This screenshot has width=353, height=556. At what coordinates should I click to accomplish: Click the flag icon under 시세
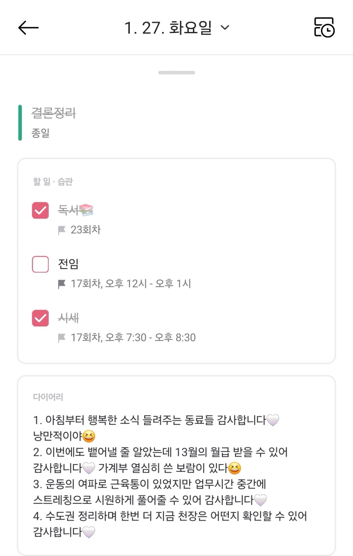[x=62, y=338]
